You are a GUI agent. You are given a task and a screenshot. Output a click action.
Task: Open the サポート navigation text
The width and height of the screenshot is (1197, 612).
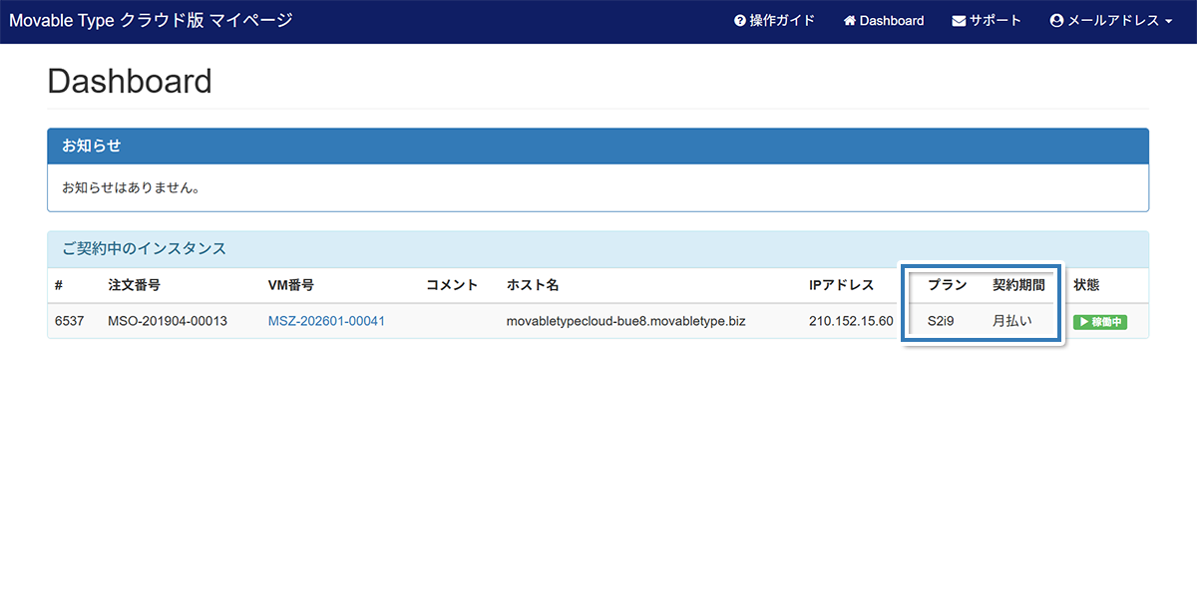pos(996,21)
